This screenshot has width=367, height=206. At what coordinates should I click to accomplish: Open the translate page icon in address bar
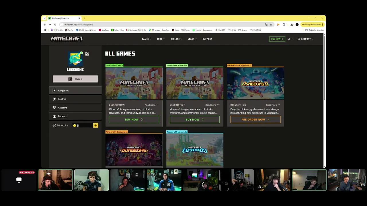[x=266, y=25]
